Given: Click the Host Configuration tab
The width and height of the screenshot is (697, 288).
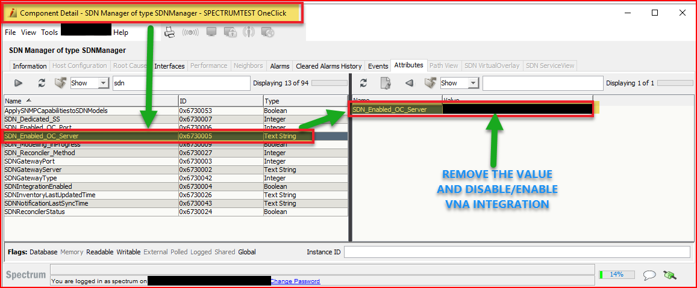Looking at the screenshot, I should [x=80, y=66].
